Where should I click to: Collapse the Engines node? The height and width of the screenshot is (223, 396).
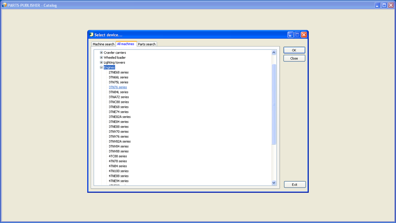[101, 68]
